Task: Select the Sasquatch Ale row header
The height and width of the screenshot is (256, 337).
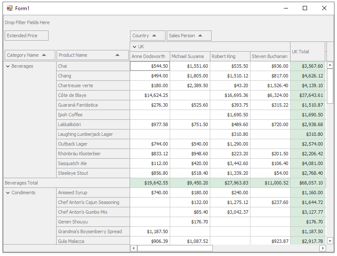Action: click(x=93, y=163)
